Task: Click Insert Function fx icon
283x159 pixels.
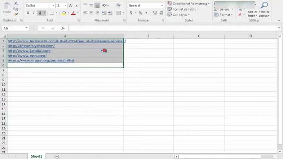Action: (x=63, y=28)
